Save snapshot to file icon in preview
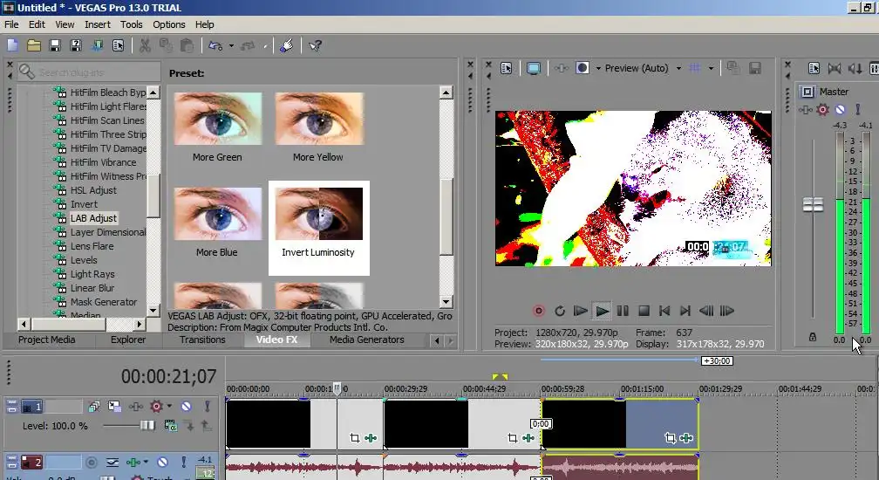 755,68
